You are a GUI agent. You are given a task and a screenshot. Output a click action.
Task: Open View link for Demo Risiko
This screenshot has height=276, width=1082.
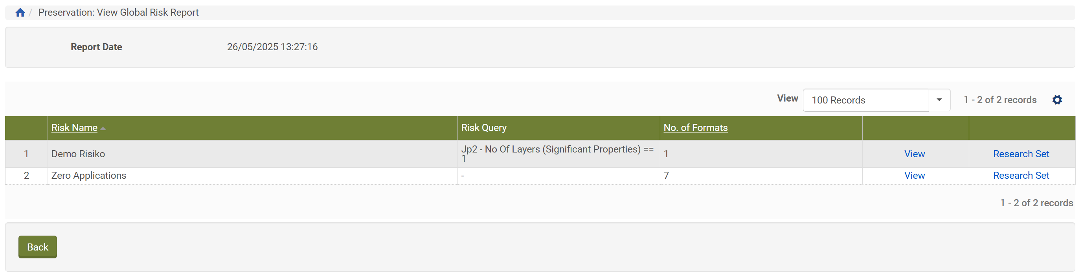915,154
